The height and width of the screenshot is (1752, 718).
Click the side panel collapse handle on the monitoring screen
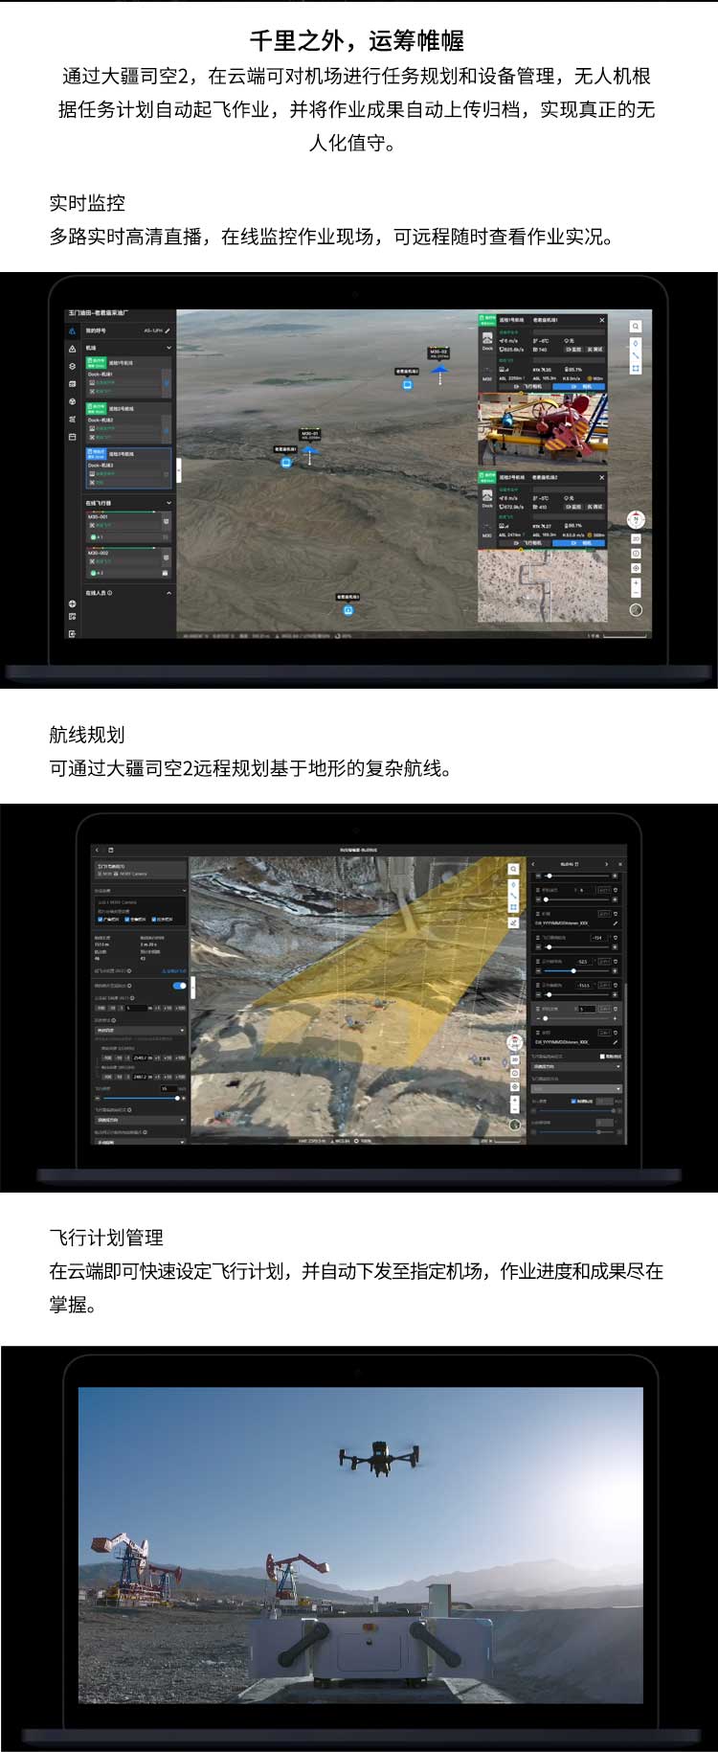179,470
